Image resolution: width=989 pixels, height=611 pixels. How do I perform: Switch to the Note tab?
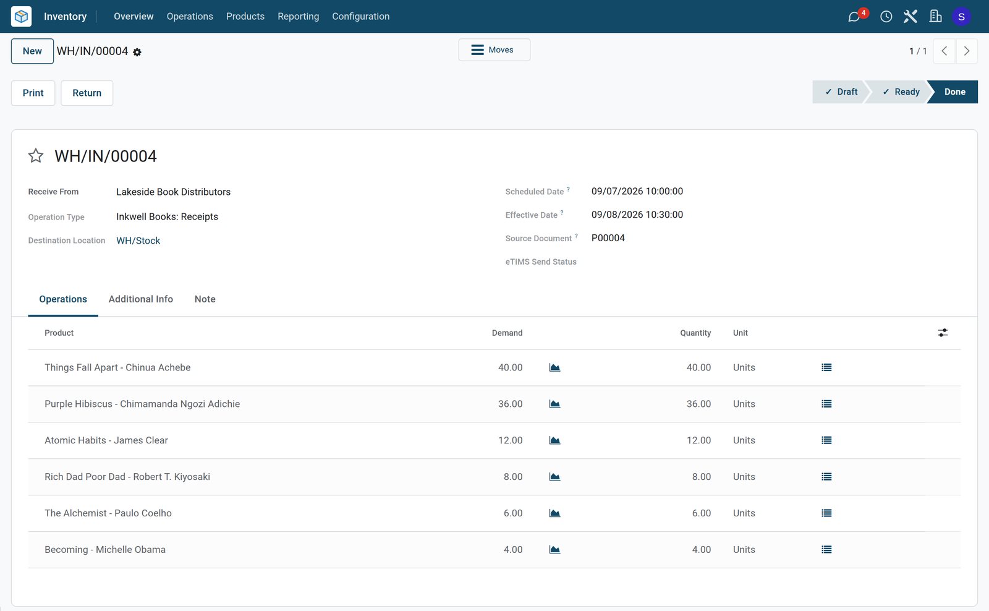[x=205, y=299]
